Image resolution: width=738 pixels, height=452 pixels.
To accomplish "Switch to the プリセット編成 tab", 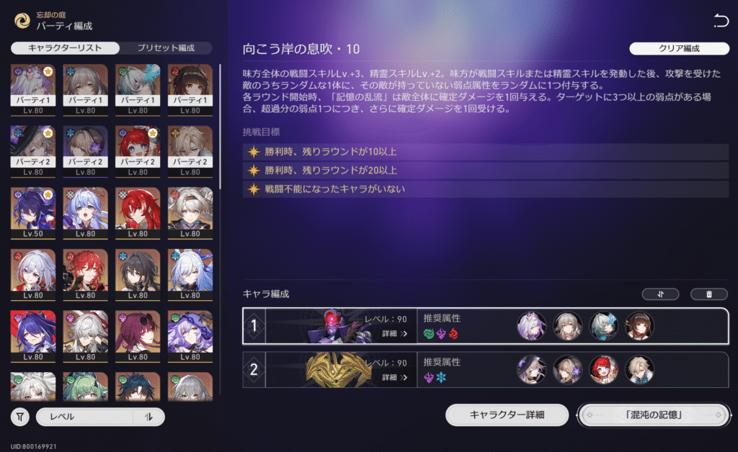I will click(x=166, y=48).
